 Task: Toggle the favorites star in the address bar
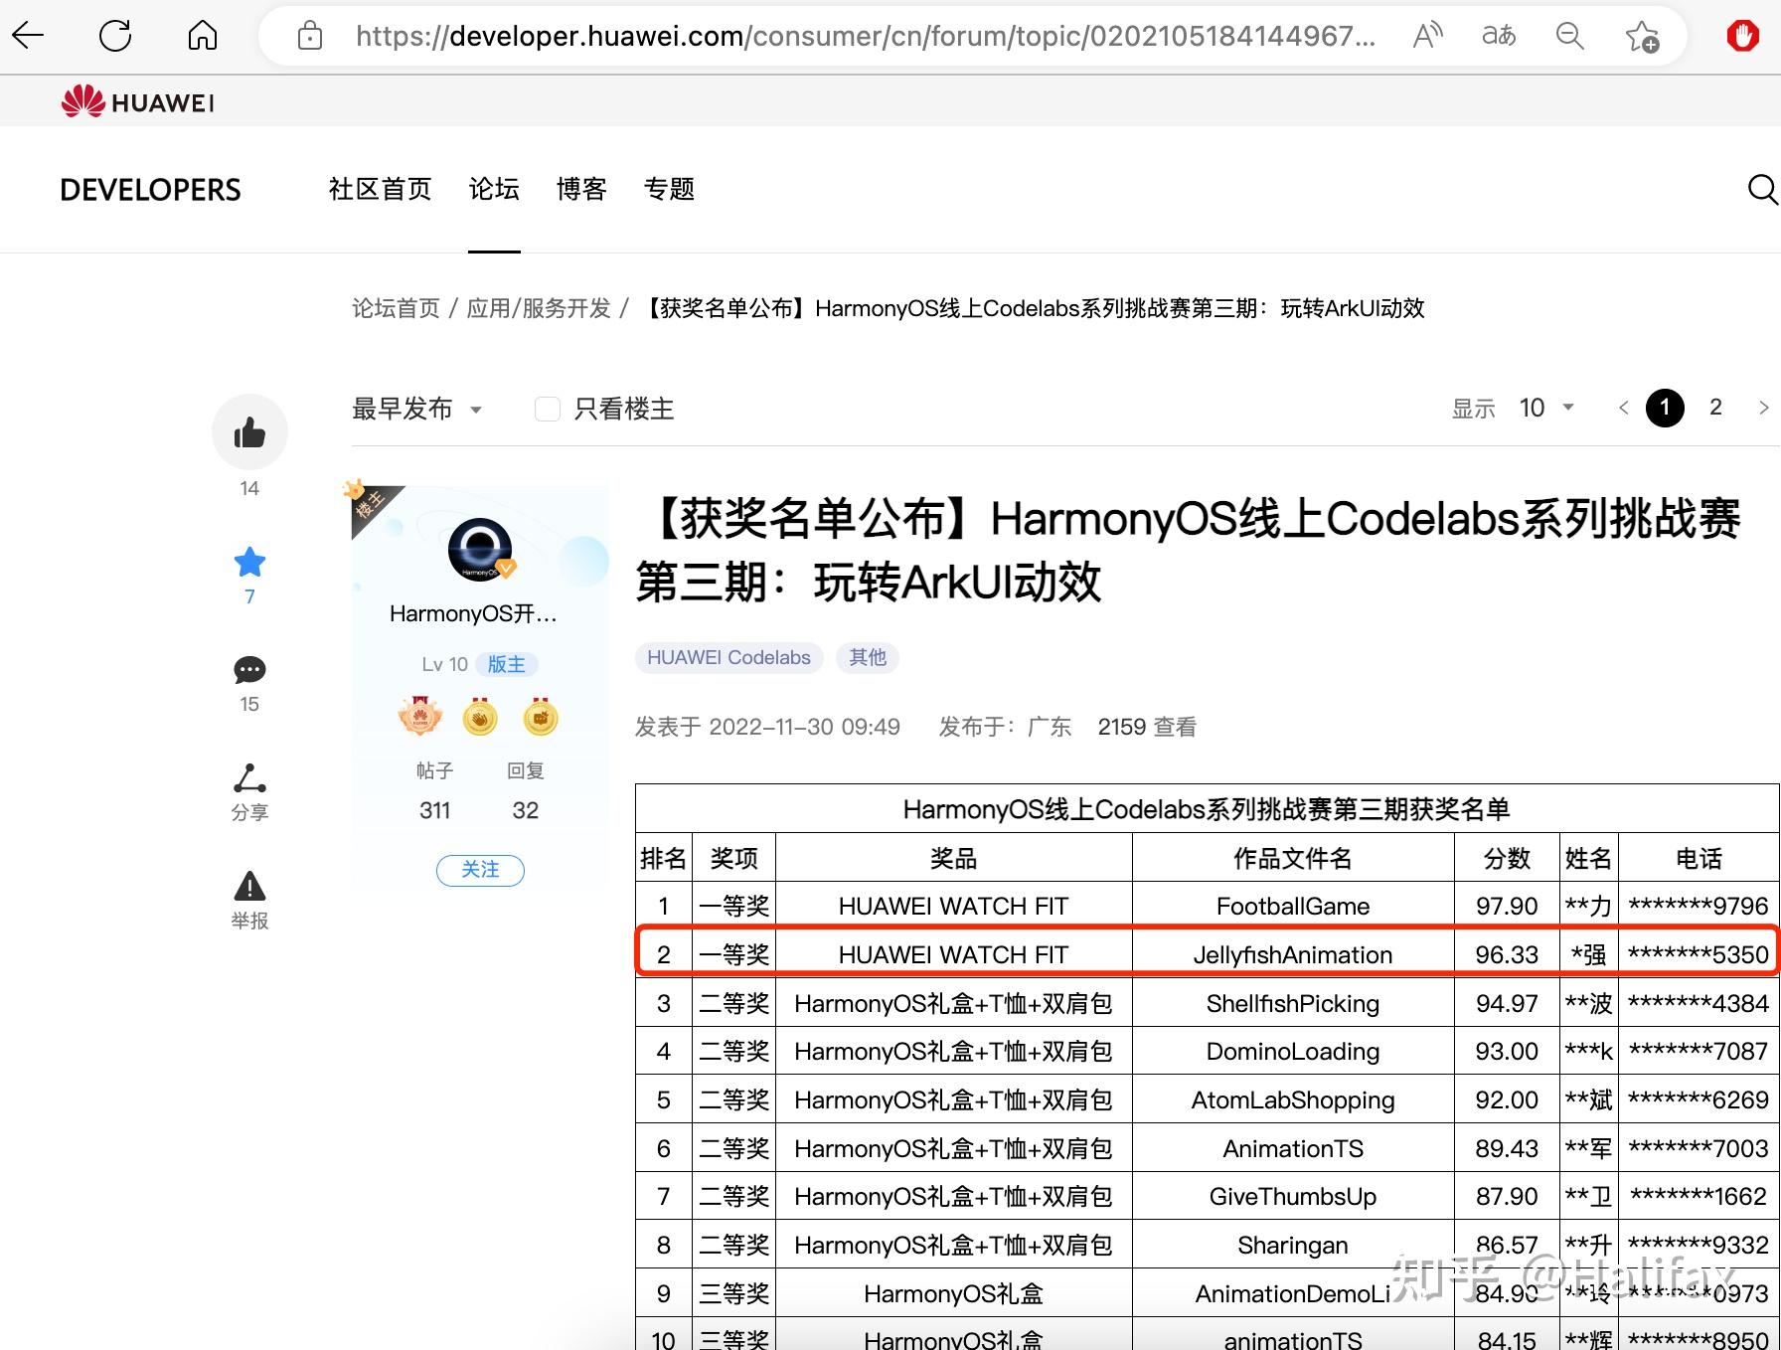pyautogui.click(x=1643, y=35)
